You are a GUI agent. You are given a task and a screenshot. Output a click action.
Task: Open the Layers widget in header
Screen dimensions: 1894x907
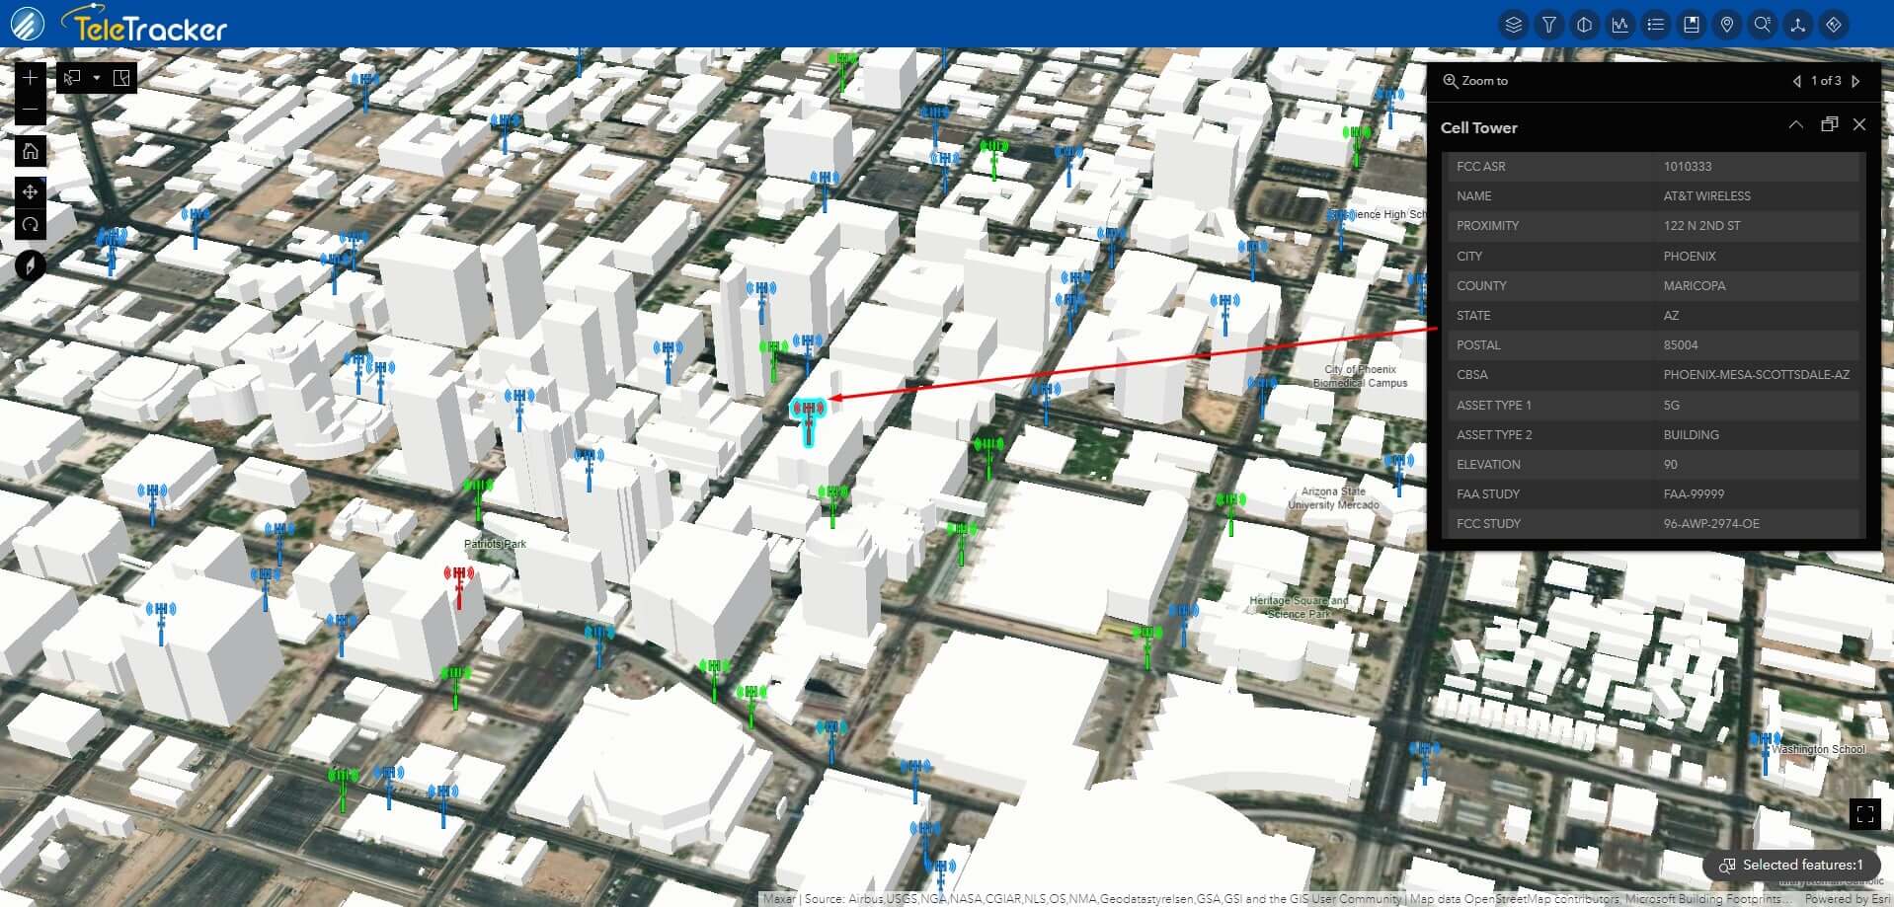pyautogui.click(x=1513, y=25)
